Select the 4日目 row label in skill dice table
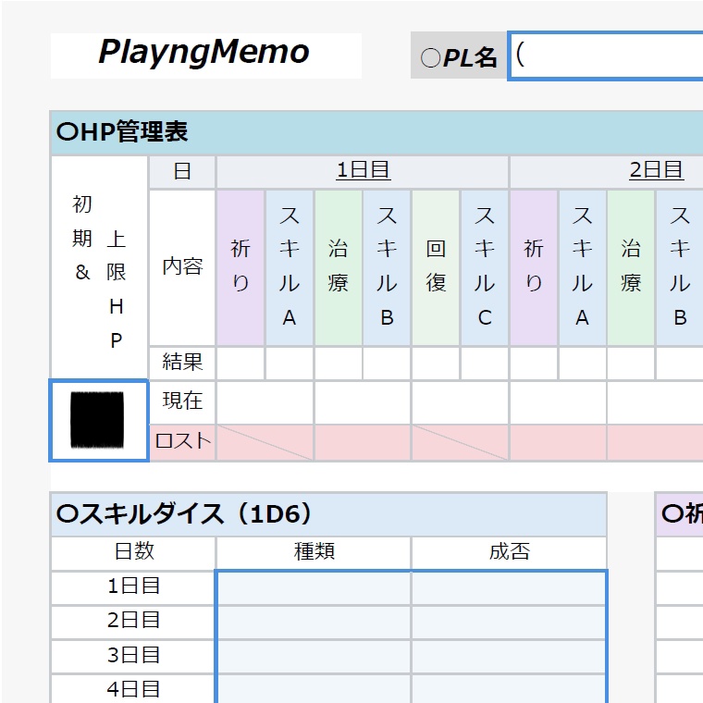Image resolution: width=703 pixels, height=703 pixels. point(133,689)
